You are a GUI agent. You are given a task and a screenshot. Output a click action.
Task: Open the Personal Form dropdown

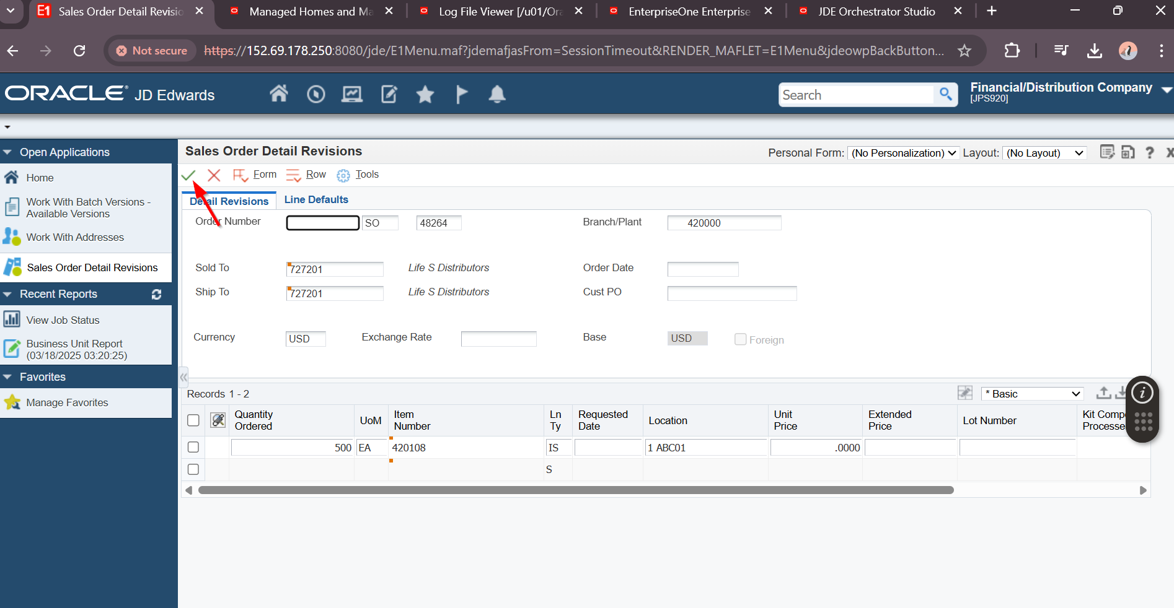(903, 153)
